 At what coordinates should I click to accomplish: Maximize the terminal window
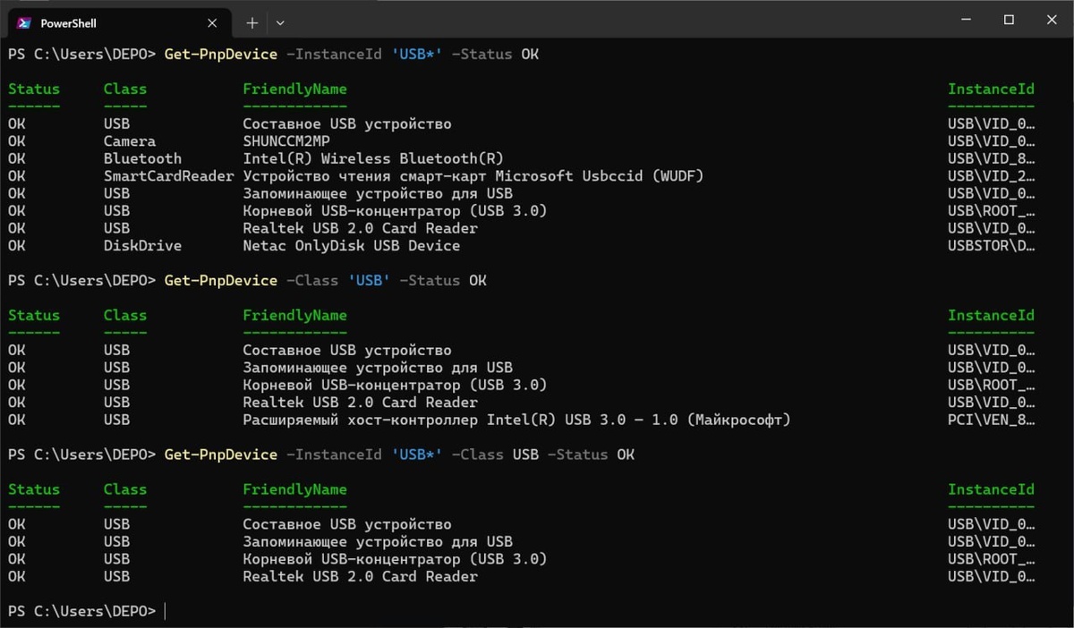pyautogui.click(x=1009, y=20)
